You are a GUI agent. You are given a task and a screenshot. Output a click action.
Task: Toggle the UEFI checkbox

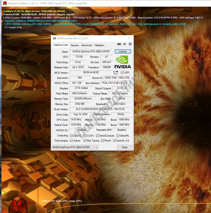pyautogui.click(x=122, y=73)
